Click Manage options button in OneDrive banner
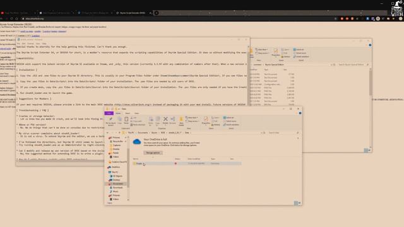This screenshot has width=404, height=227. click(153, 153)
